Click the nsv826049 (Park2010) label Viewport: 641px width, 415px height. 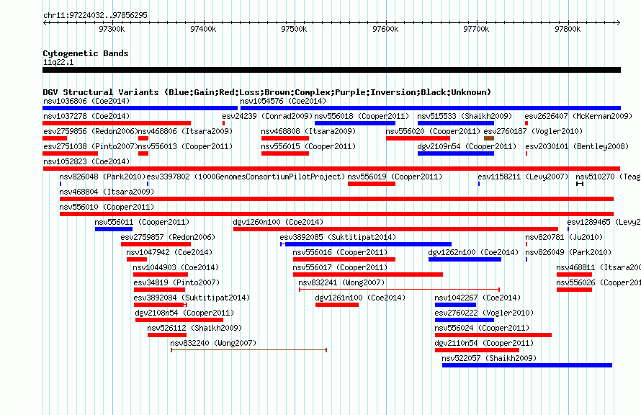coord(568,252)
